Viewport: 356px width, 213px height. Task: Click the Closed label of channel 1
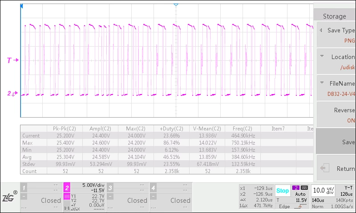tap(51, 200)
